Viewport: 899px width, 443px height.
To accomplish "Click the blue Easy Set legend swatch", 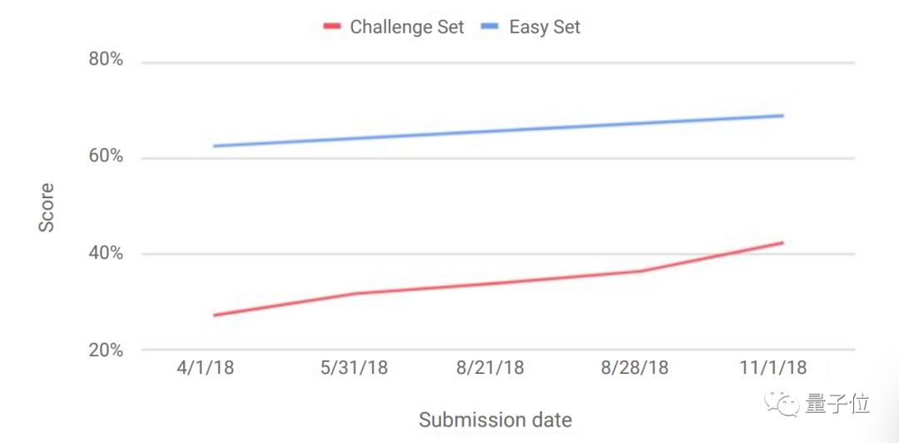I will 489,27.
